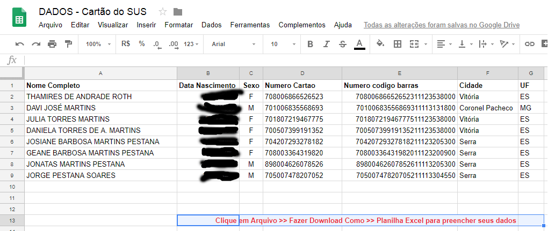Apply strikethrough formatting from the toolbar
Viewport: 548px width, 231px height.
pos(343,44)
